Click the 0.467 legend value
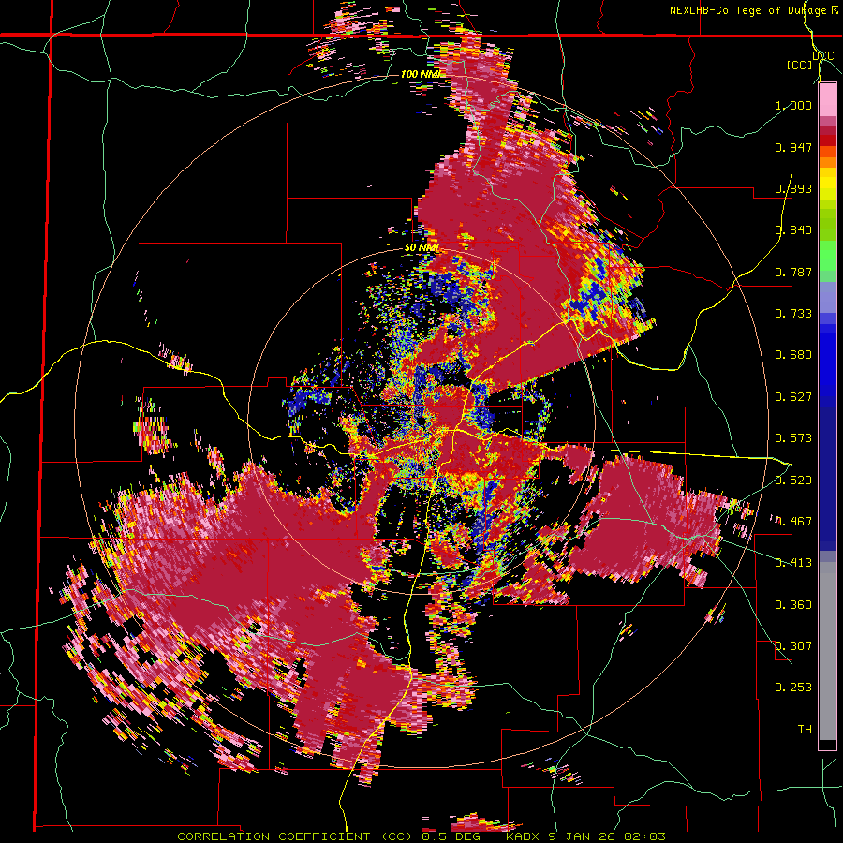This screenshot has width=843, height=843. point(793,522)
